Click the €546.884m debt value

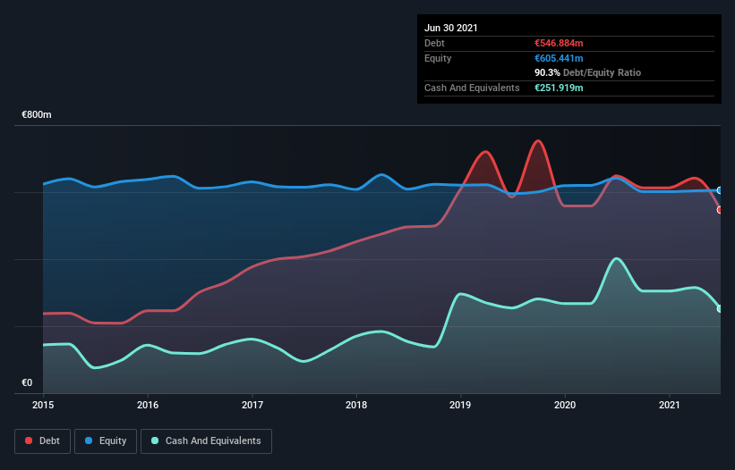coord(559,43)
